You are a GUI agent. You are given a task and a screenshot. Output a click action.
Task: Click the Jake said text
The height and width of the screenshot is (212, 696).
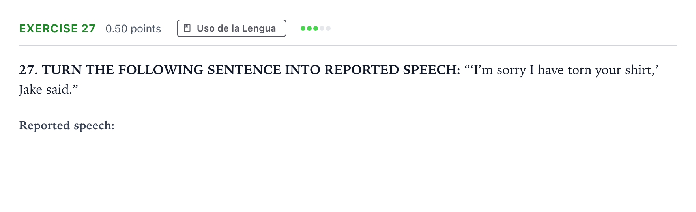pos(45,90)
